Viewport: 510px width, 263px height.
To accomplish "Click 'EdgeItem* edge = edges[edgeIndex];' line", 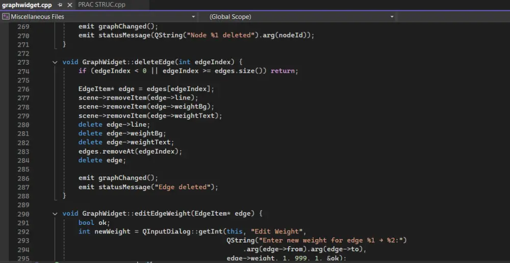I will pos(146,89).
